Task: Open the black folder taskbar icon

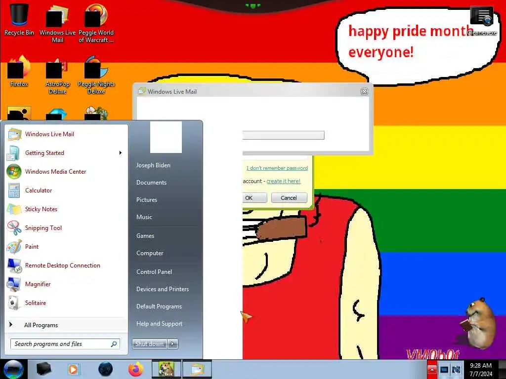Action: pos(44,369)
